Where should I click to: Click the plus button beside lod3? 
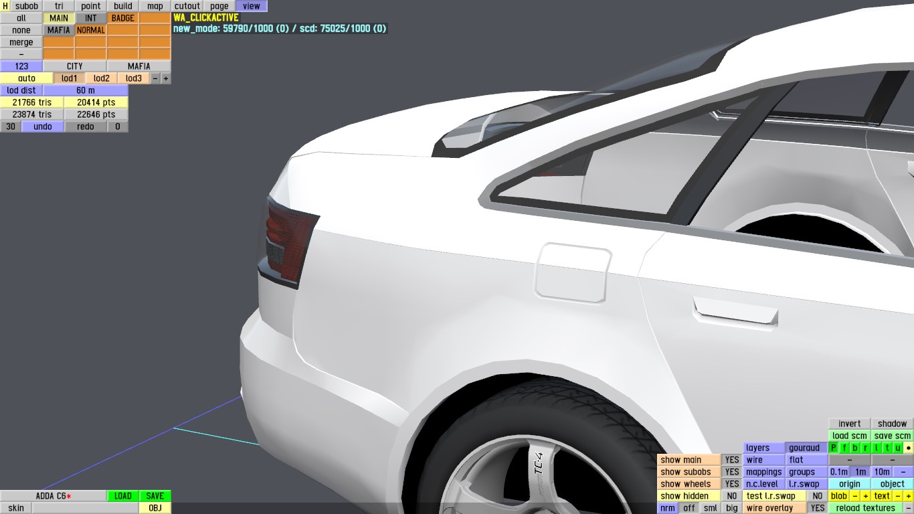coord(166,78)
